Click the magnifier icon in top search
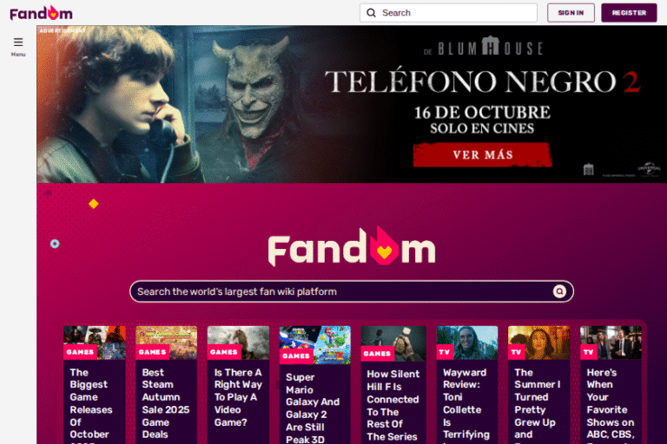 pyautogui.click(x=371, y=13)
